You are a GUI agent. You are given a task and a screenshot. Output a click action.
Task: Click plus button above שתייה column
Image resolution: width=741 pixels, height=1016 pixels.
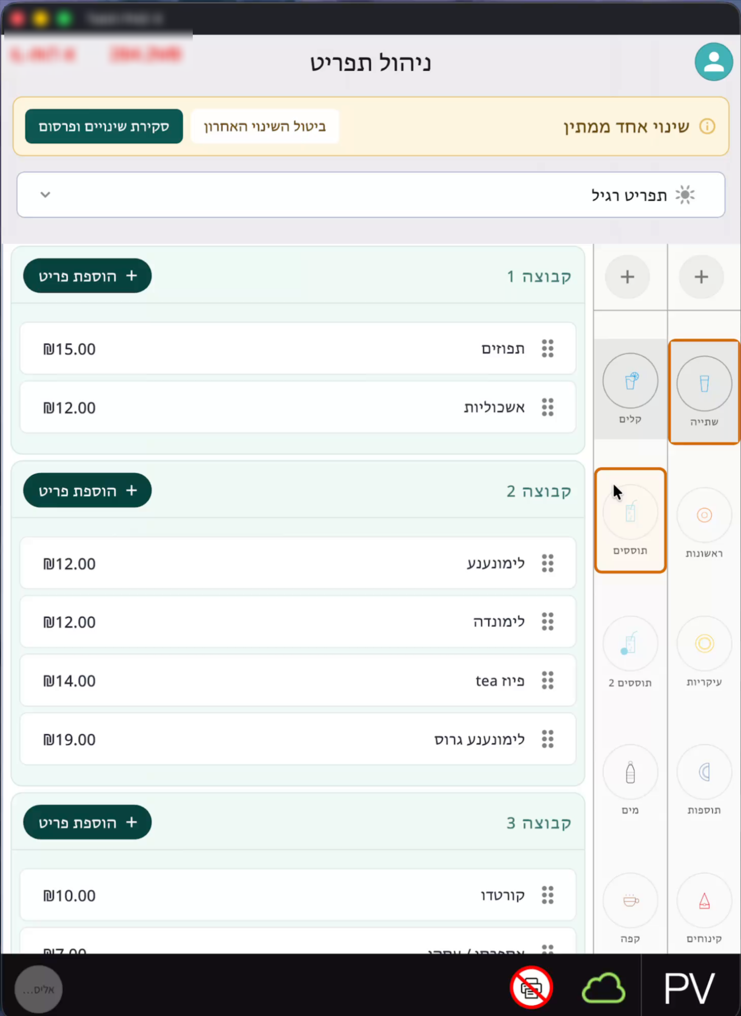click(x=701, y=276)
